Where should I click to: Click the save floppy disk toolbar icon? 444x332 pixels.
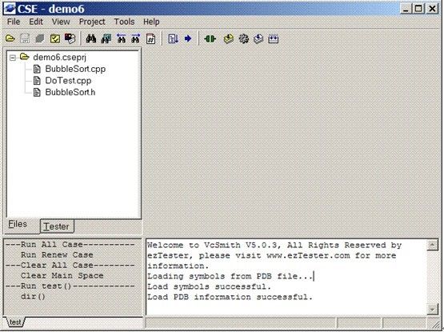point(25,38)
